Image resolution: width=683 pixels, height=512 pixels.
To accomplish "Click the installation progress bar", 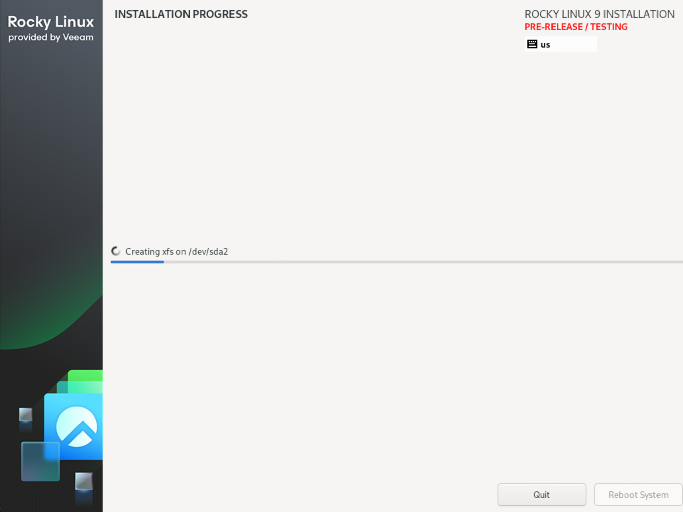I will (397, 262).
